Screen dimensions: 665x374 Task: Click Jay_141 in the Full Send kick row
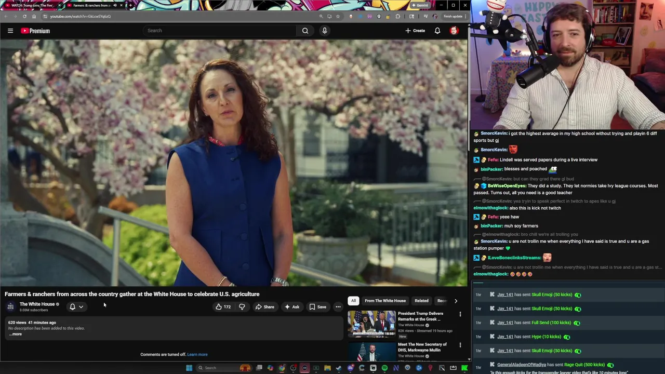tap(505, 323)
